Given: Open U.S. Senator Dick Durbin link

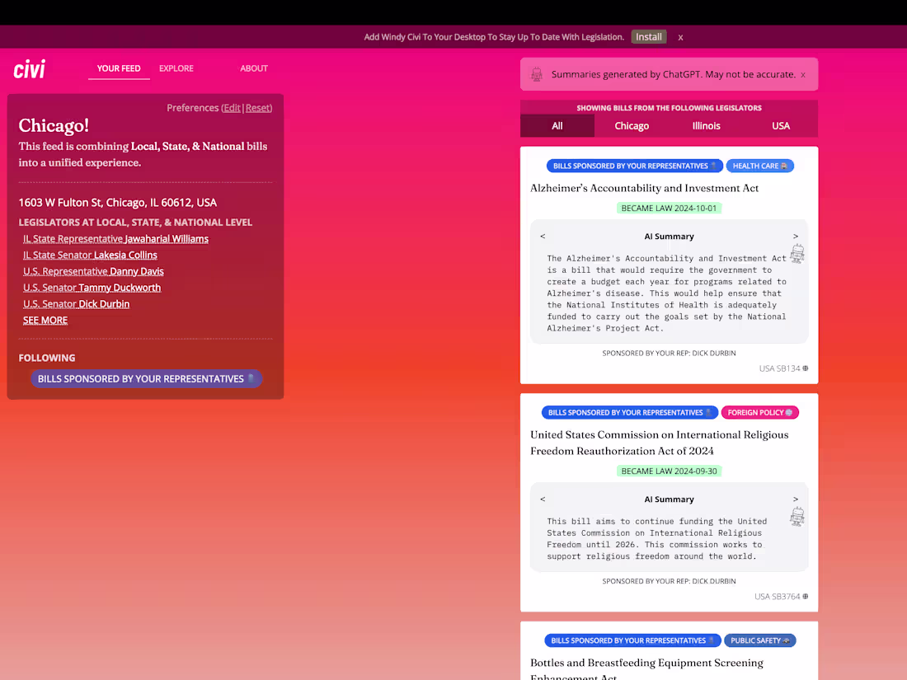Looking at the screenshot, I should [x=77, y=303].
